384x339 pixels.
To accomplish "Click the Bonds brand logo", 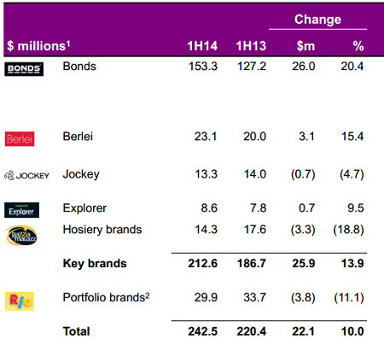I will pos(24,69).
